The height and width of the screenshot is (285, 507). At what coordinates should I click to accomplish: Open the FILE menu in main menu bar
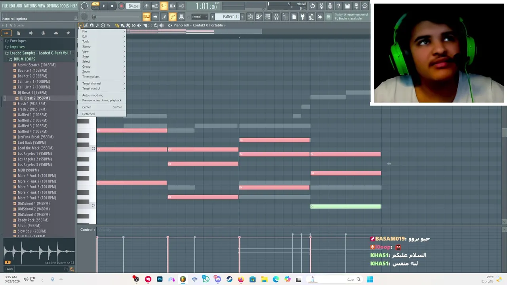coord(5,6)
